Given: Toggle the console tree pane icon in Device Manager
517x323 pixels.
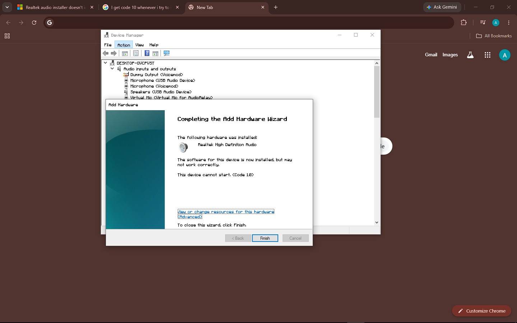Looking at the screenshot, I should [125, 53].
